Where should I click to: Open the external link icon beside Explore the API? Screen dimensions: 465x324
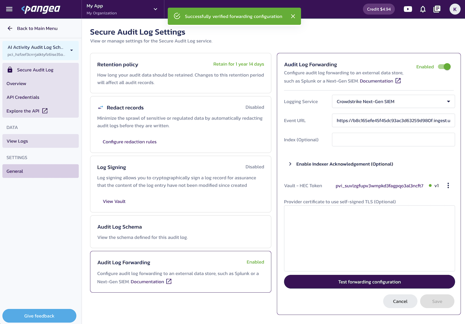[45, 111]
